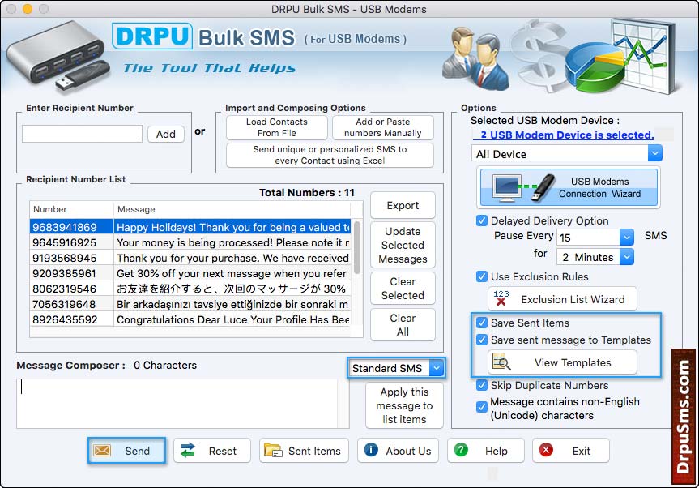
Task: Click the Number column header
Action: (x=71, y=209)
